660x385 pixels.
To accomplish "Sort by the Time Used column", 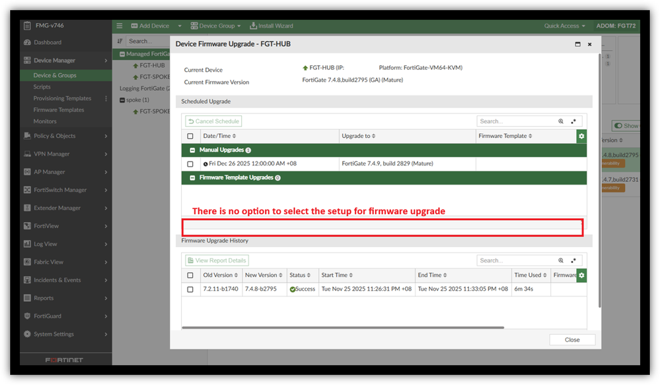I will 530,275.
